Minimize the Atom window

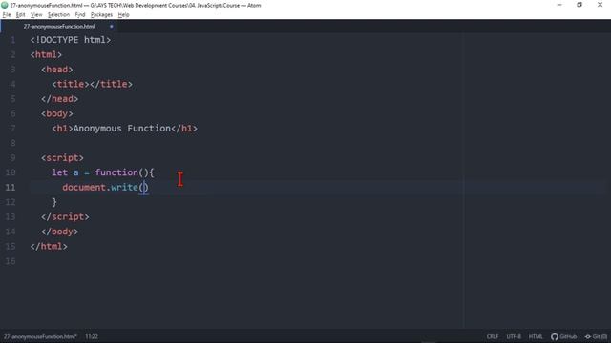[559, 5]
